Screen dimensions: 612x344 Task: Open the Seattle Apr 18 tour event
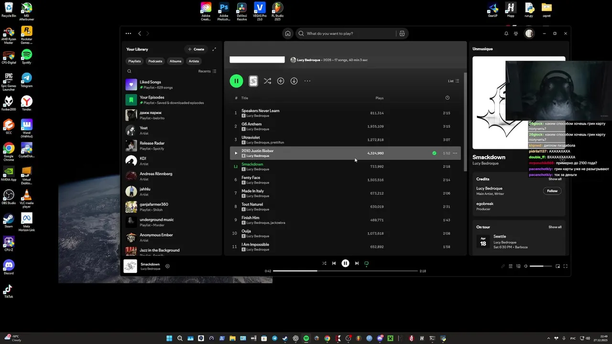(519, 241)
